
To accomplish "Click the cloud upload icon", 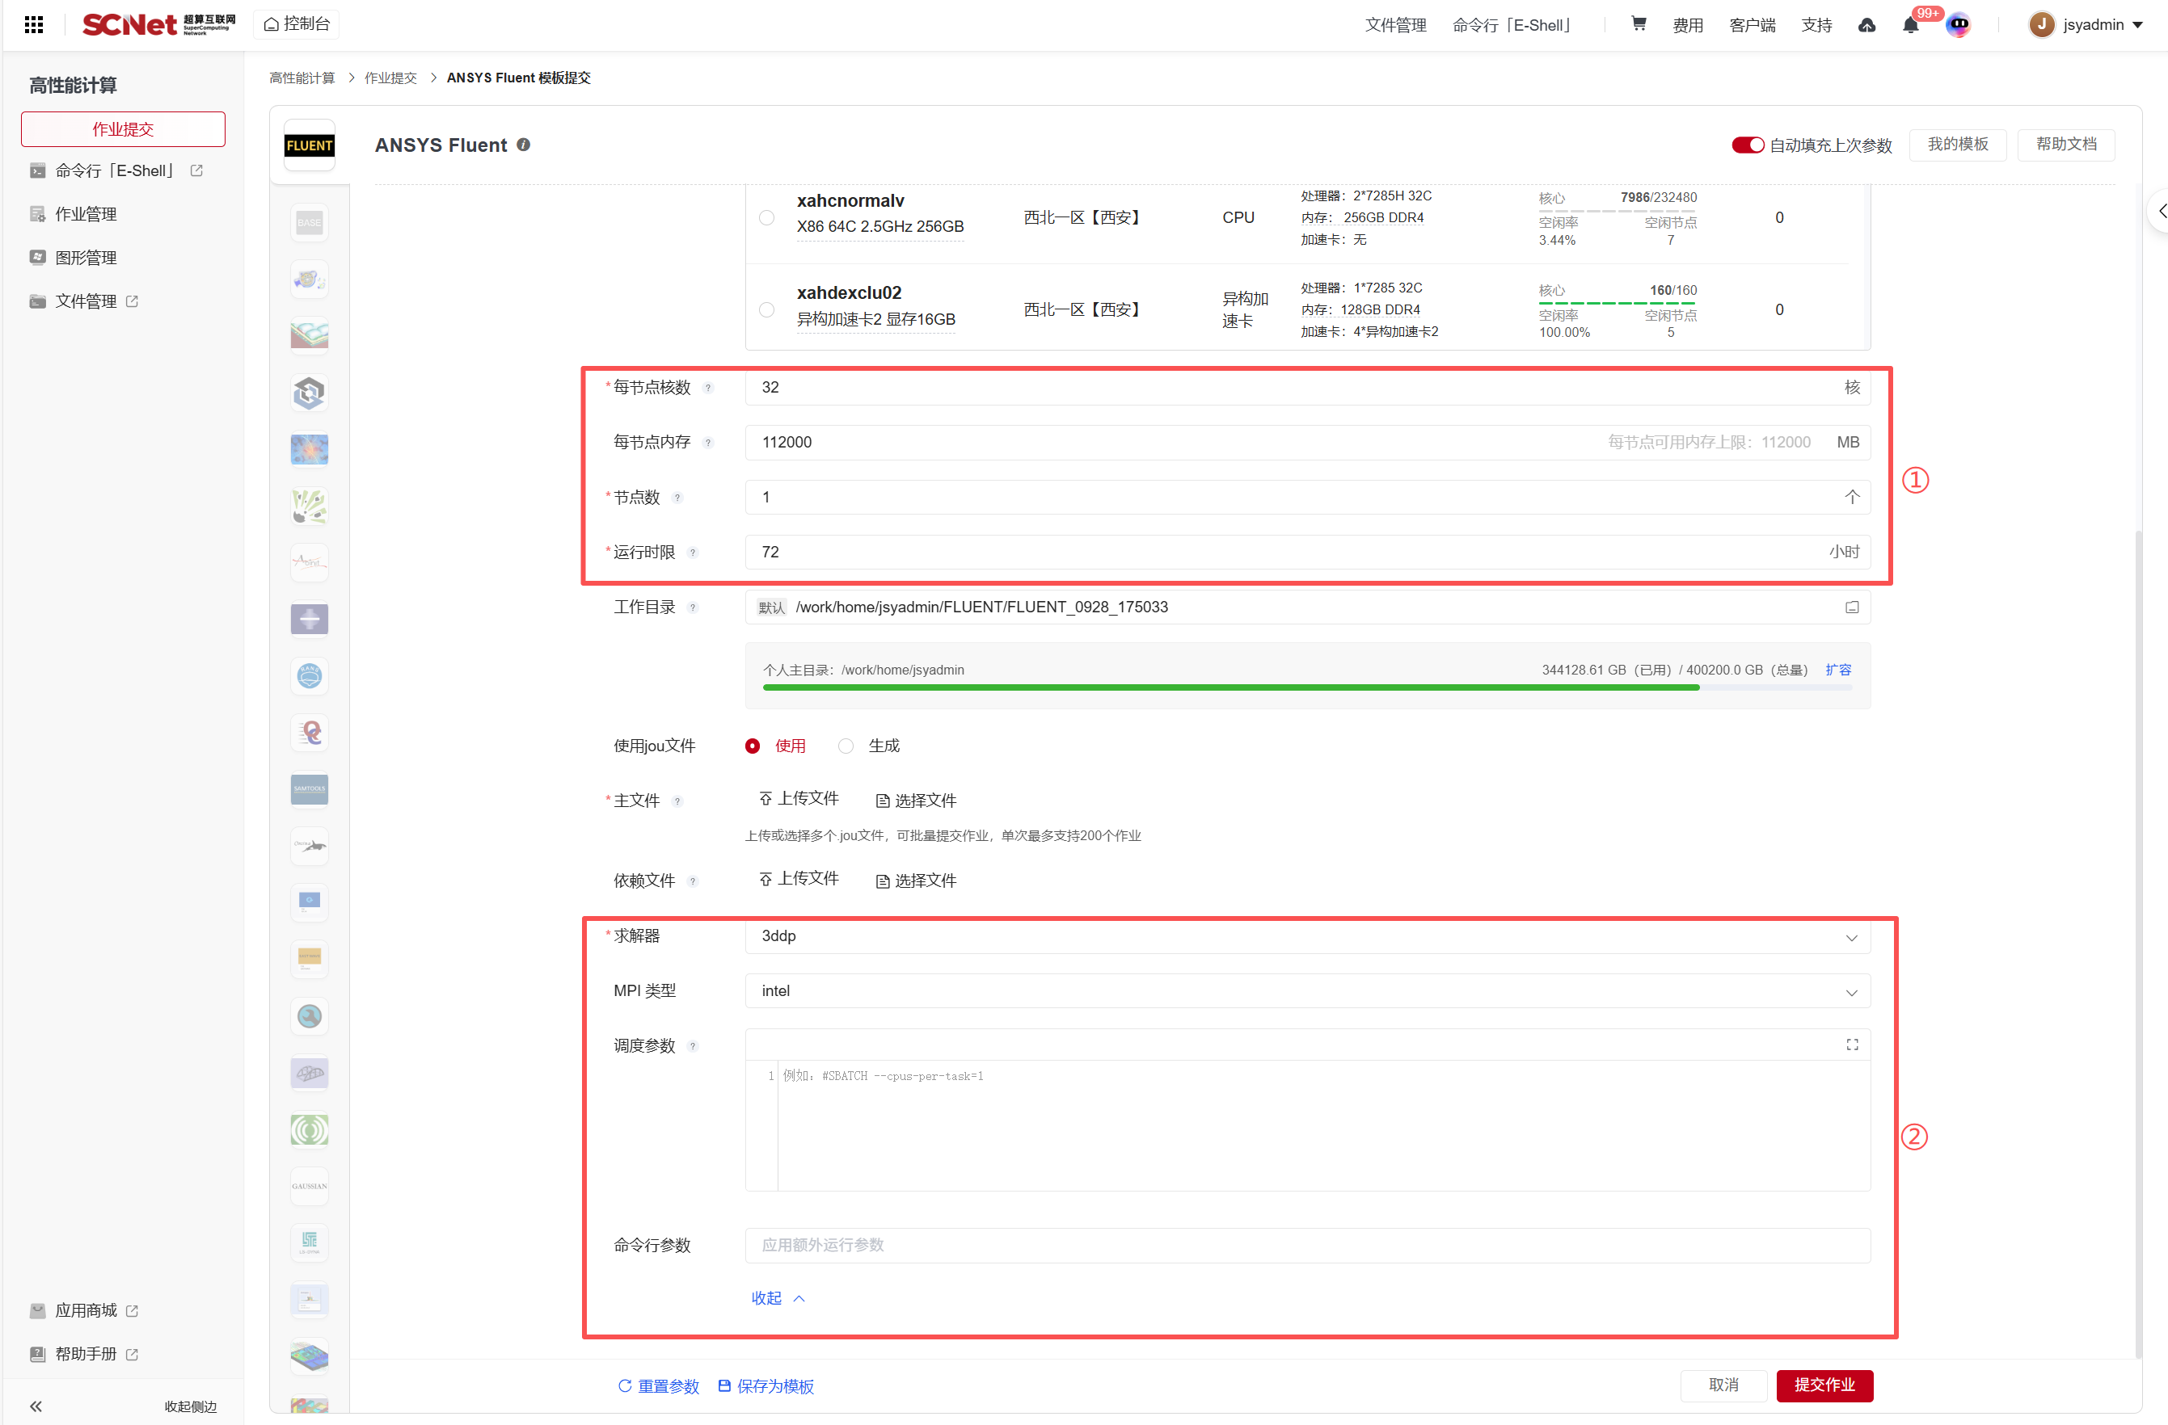I will (1866, 26).
